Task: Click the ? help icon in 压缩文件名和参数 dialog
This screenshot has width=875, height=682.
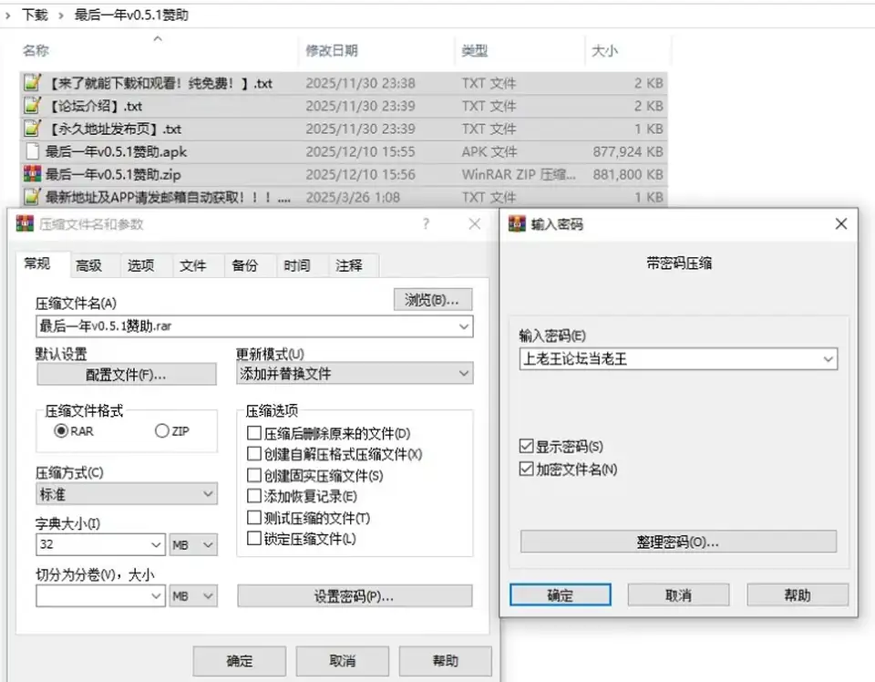Action: point(426,223)
